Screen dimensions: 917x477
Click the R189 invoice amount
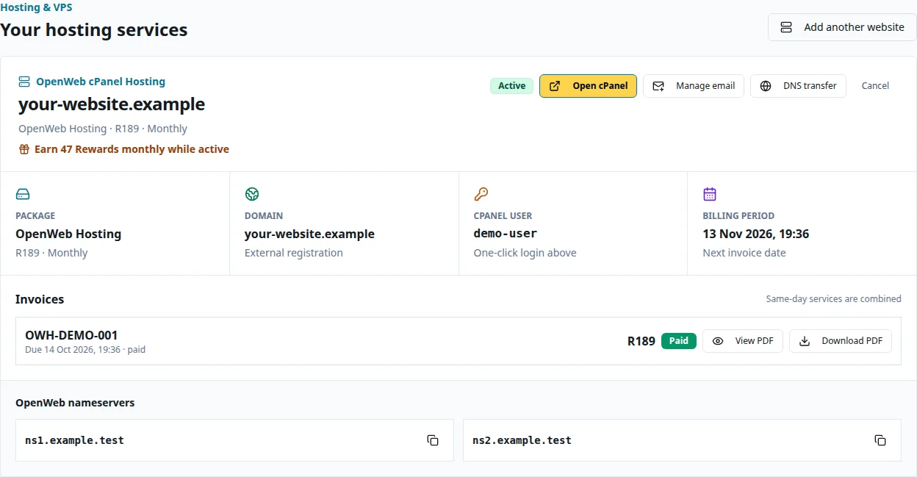point(641,341)
